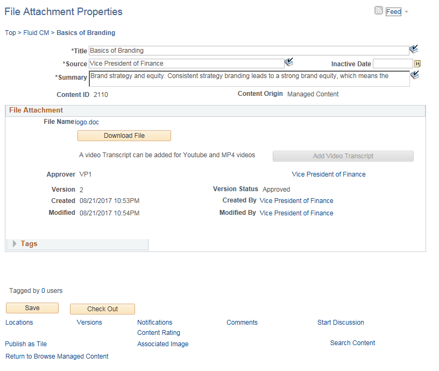This screenshot has width=439, height=371.
Task: Check Out the content
Action: (x=102, y=309)
